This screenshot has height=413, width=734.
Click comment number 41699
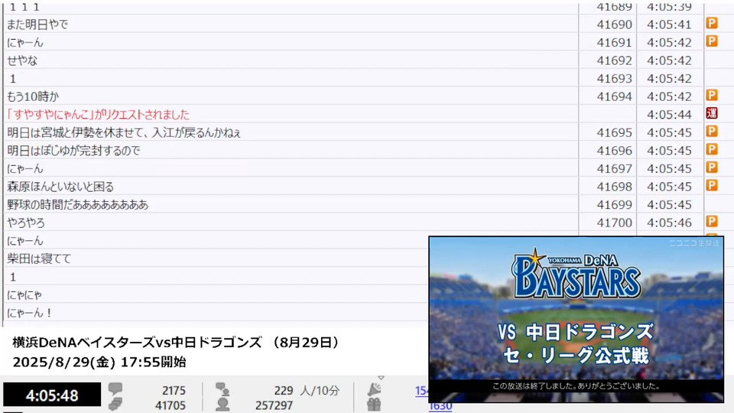[614, 205]
